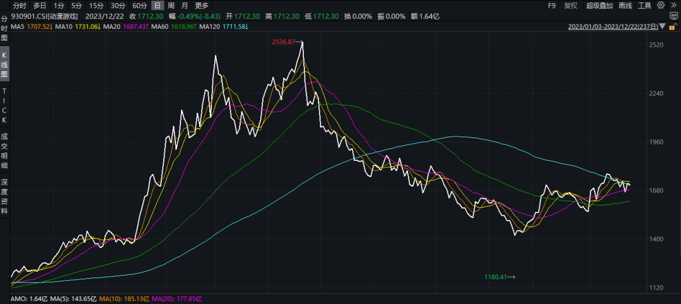This screenshot has width=681, height=304.
Task: Open the K线图 sidebar tab
Action: click(x=4, y=65)
